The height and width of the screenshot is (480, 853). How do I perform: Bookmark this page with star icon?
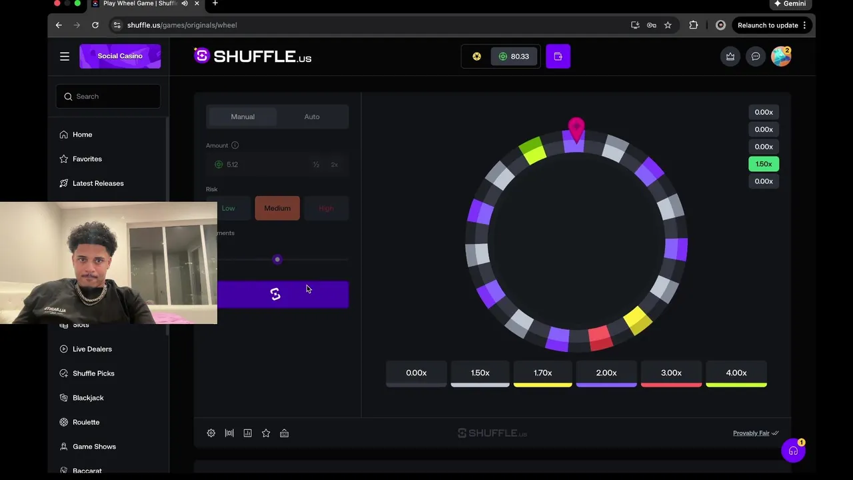tap(668, 25)
